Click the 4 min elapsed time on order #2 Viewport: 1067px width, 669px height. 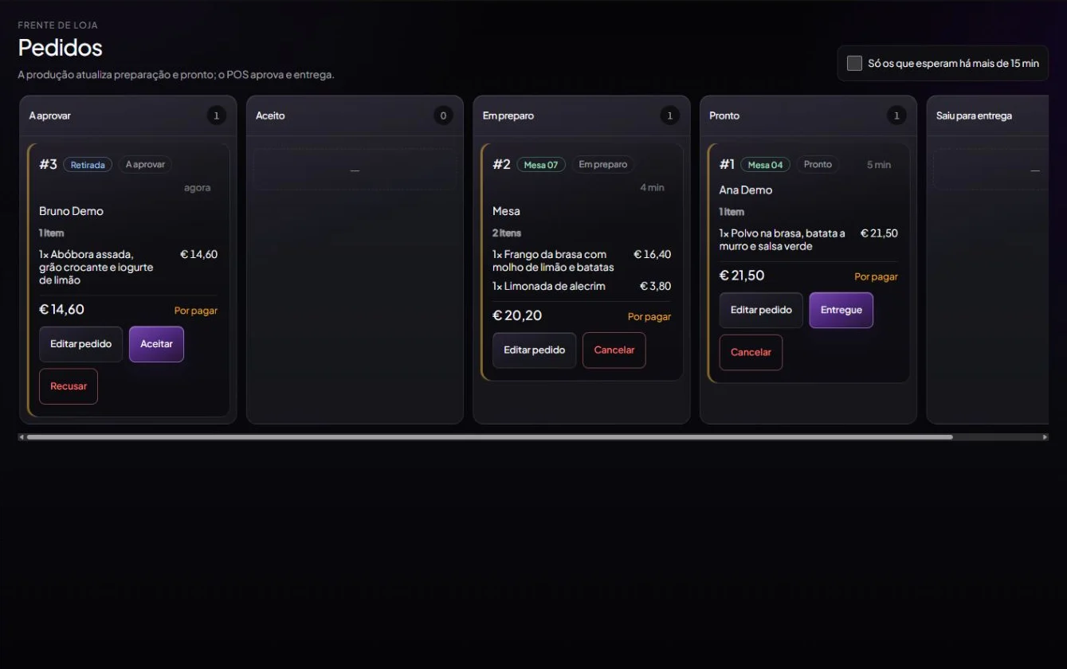coord(652,188)
